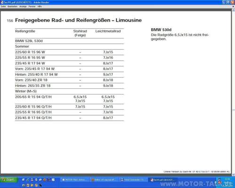Screen dimensions: 235x188
Task: Click the 'Reifengröße' column header
Action: (25, 31)
